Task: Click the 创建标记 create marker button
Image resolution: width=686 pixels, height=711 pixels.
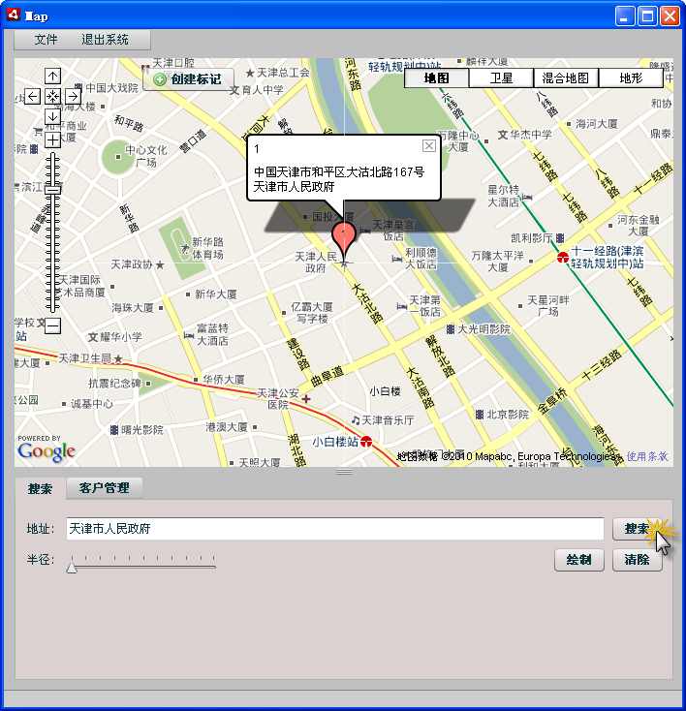Action: tap(189, 79)
